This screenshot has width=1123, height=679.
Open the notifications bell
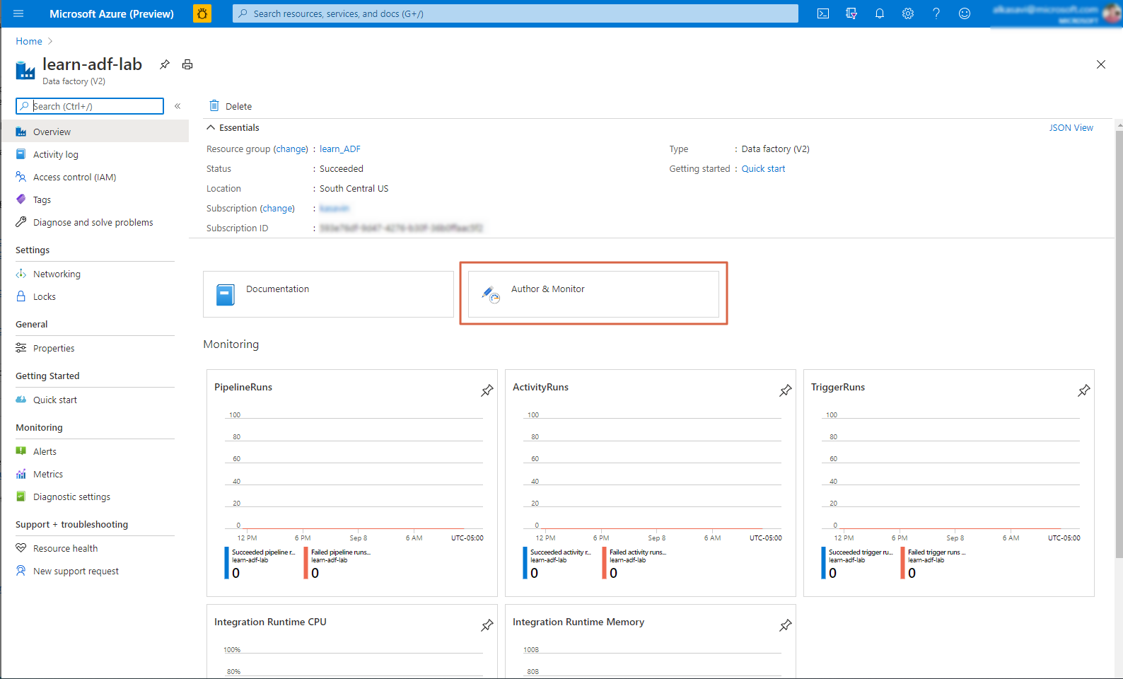point(880,13)
